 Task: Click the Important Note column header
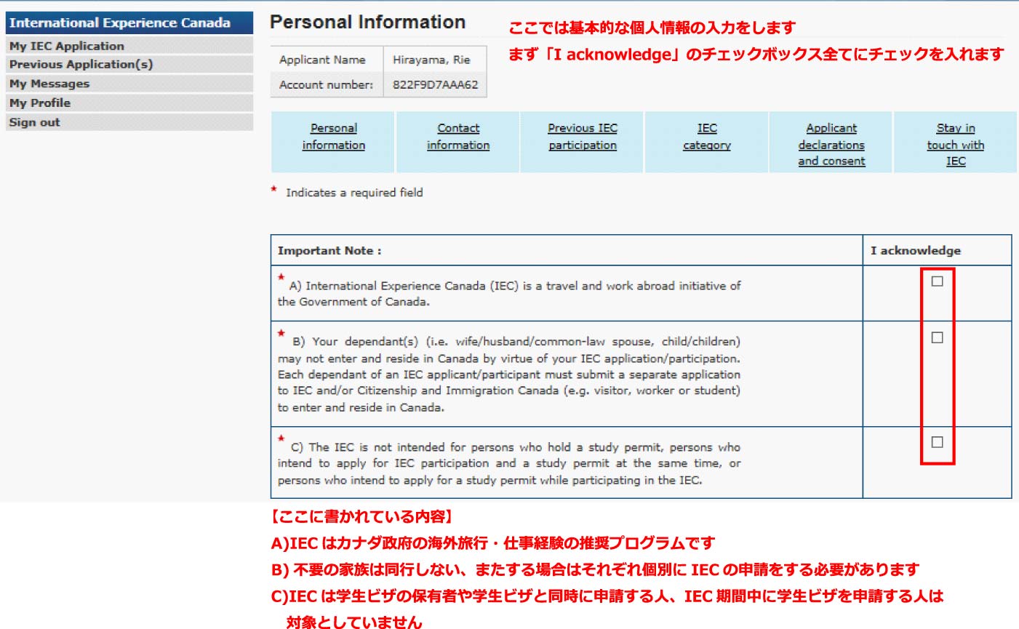pos(329,251)
